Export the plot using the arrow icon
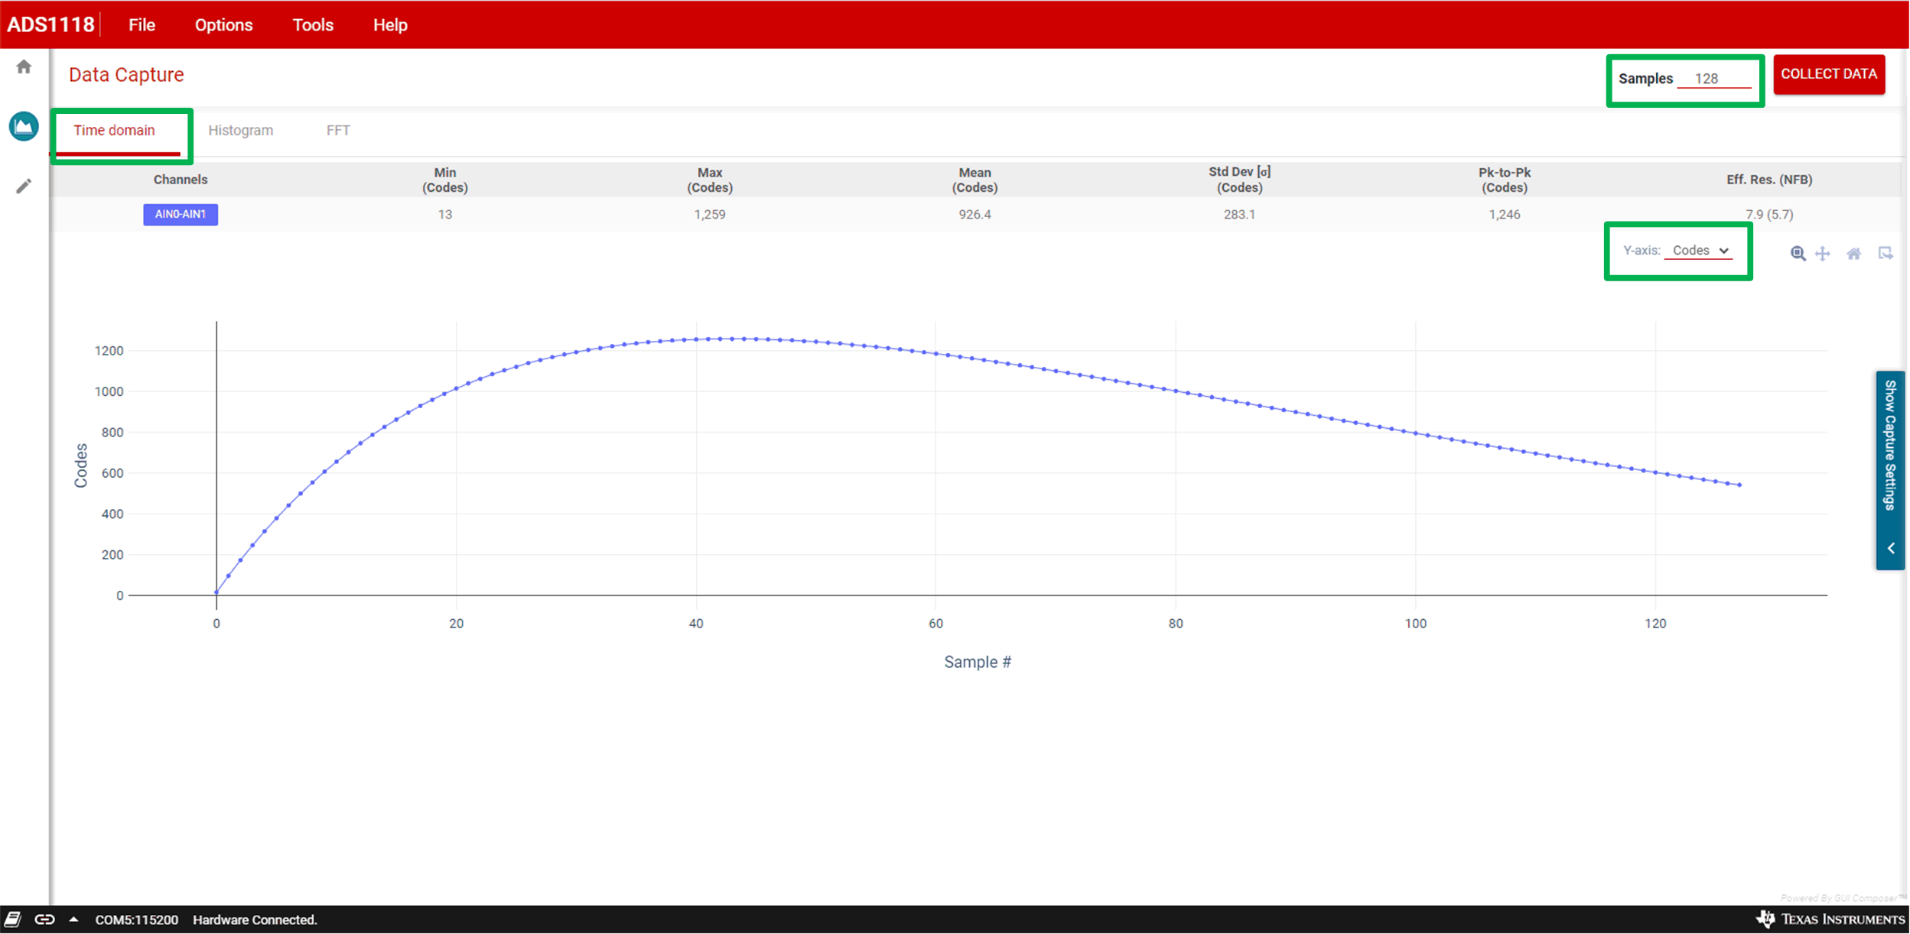 [1885, 254]
